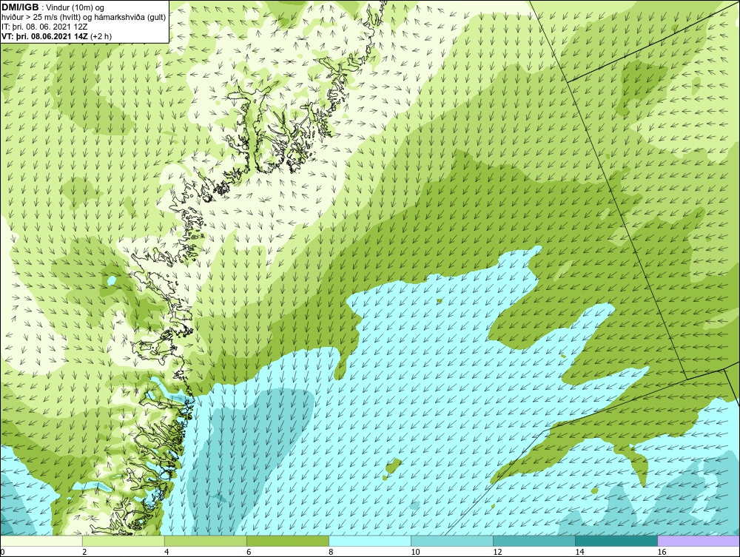This screenshot has height=557, width=740.
Task: Click the legend value label '16'
Action: point(662,552)
